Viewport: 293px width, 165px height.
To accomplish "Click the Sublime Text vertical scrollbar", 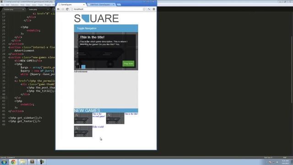I will coord(292,69).
